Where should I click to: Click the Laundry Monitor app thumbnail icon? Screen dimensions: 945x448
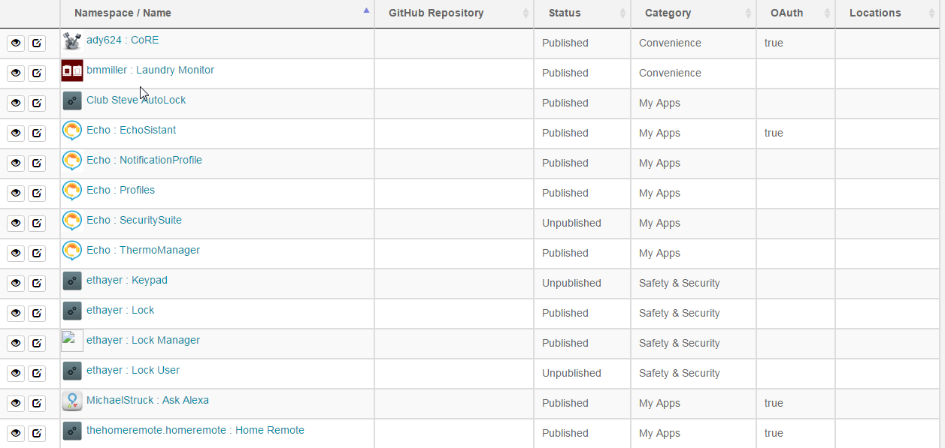[x=72, y=71]
